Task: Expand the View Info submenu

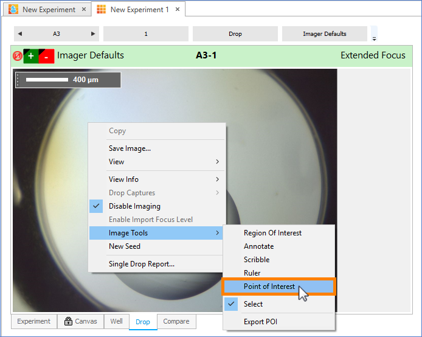Action: pos(218,179)
